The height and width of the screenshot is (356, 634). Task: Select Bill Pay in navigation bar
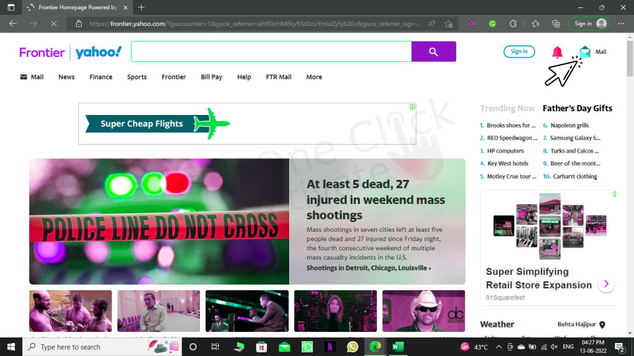click(x=212, y=77)
